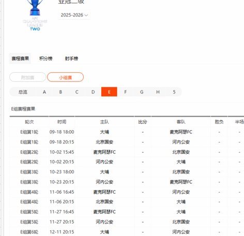Click away team 大埔 in the 11-27 16:45 row
The width and height of the screenshot is (244, 236).
[x=181, y=212]
